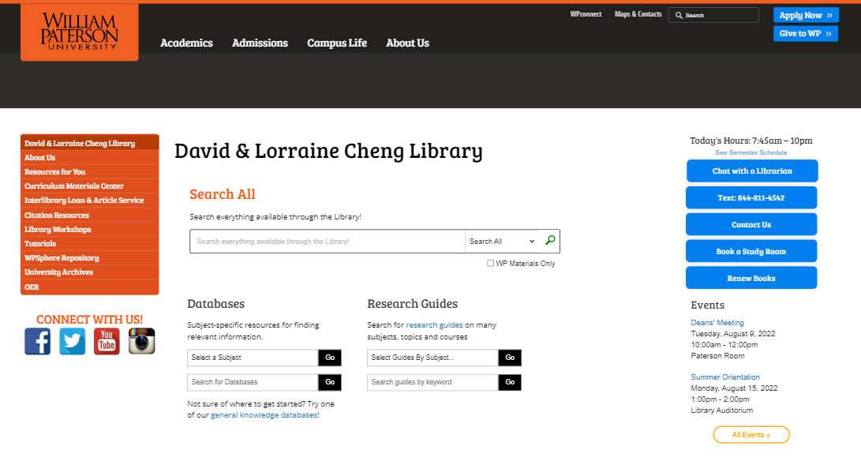The image size is (861, 476).
Task: Click the Give to WP button
Action: pyautogui.click(x=806, y=33)
